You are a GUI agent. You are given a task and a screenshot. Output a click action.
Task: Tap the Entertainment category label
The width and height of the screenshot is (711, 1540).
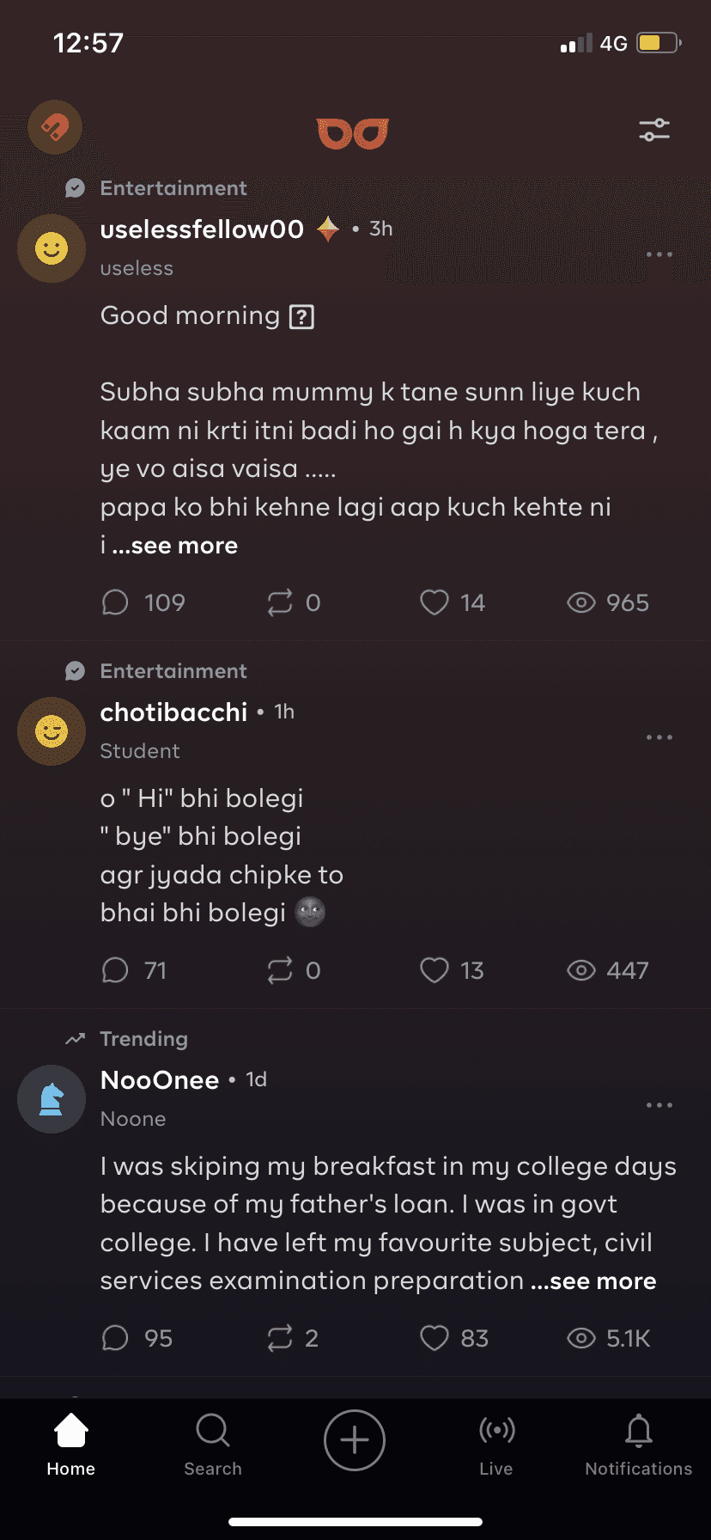173,187
